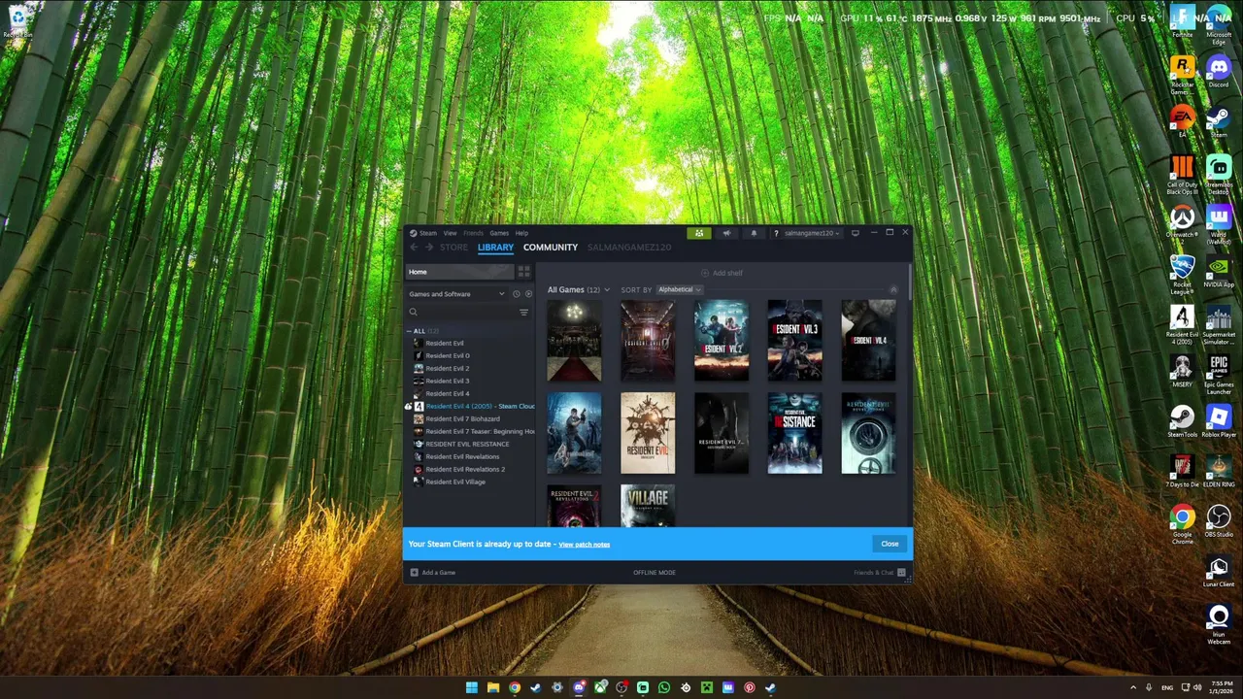Image resolution: width=1243 pixels, height=699 pixels.
Task: Open the WhatsApp icon on the taskbar
Action: pyautogui.click(x=664, y=687)
